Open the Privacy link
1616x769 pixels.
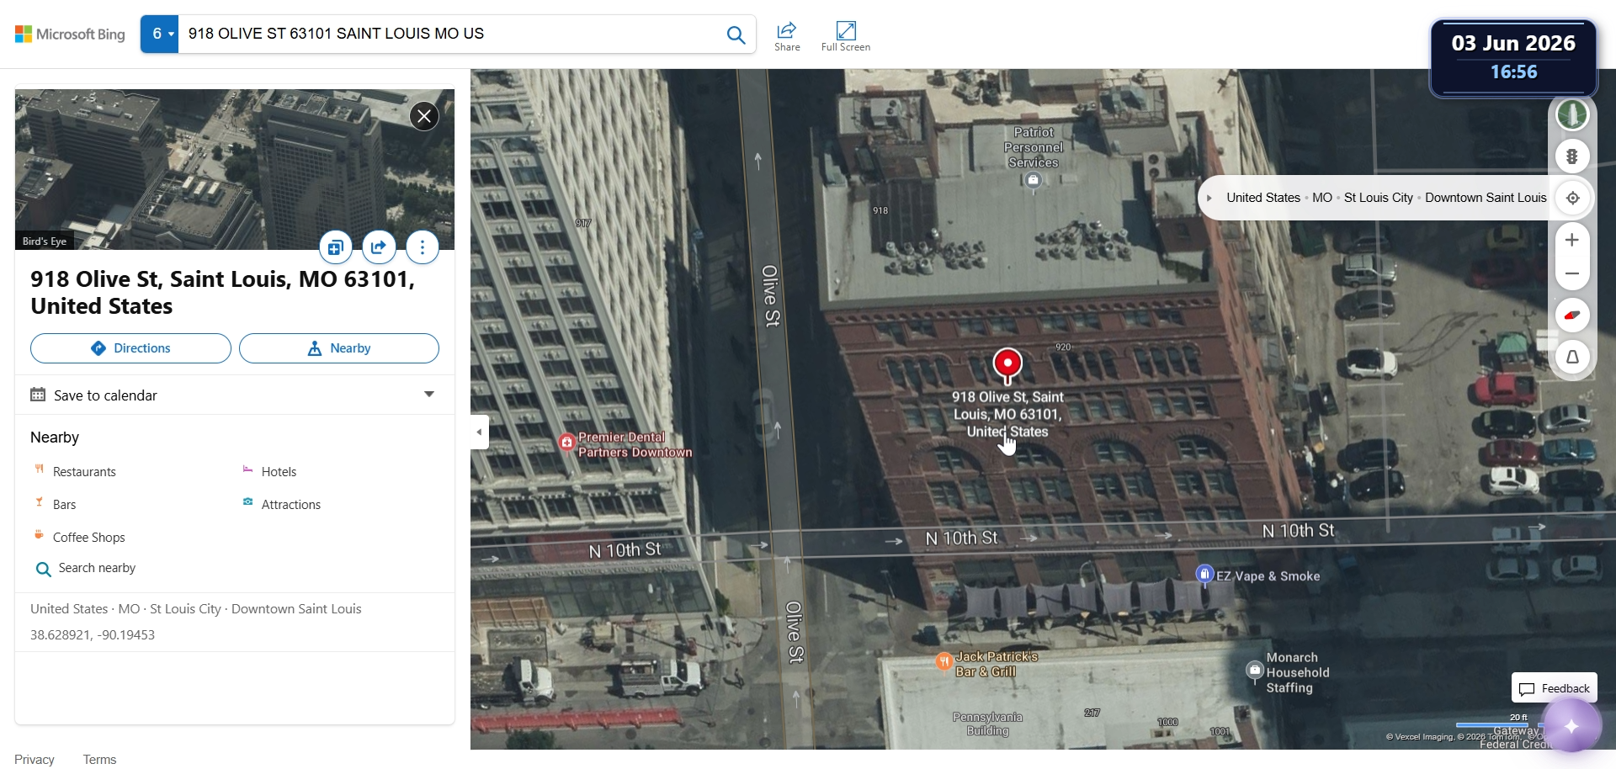click(x=35, y=760)
